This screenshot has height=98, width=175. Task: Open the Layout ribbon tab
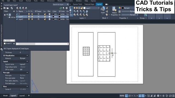click(99, 4)
